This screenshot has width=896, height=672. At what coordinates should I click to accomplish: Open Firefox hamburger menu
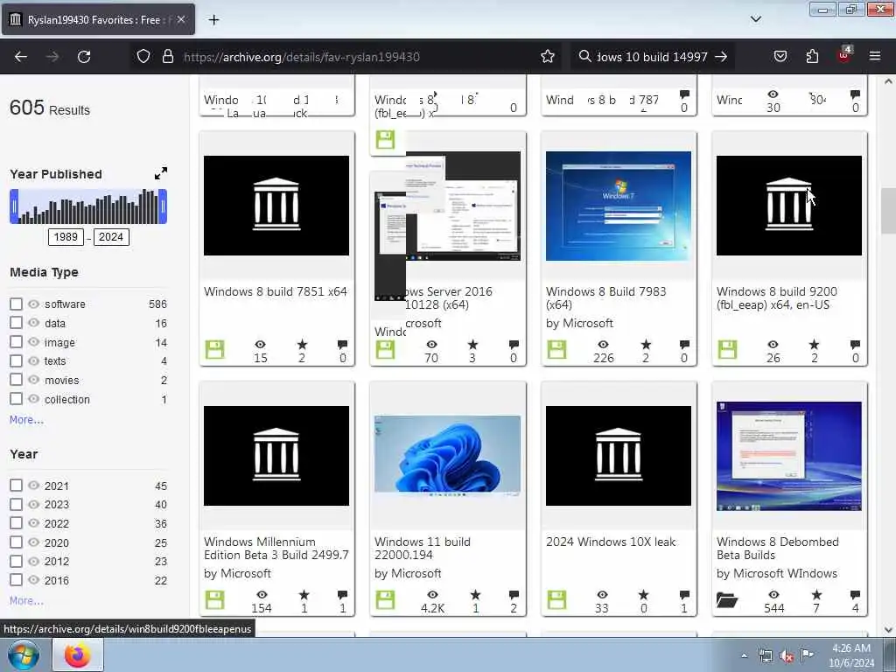pos(875,56)
